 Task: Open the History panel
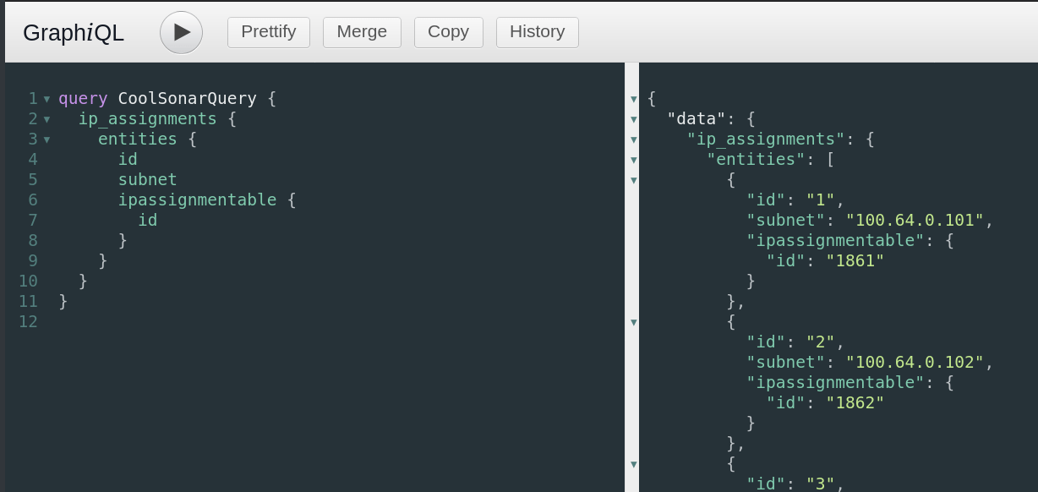tap(537, 31)
